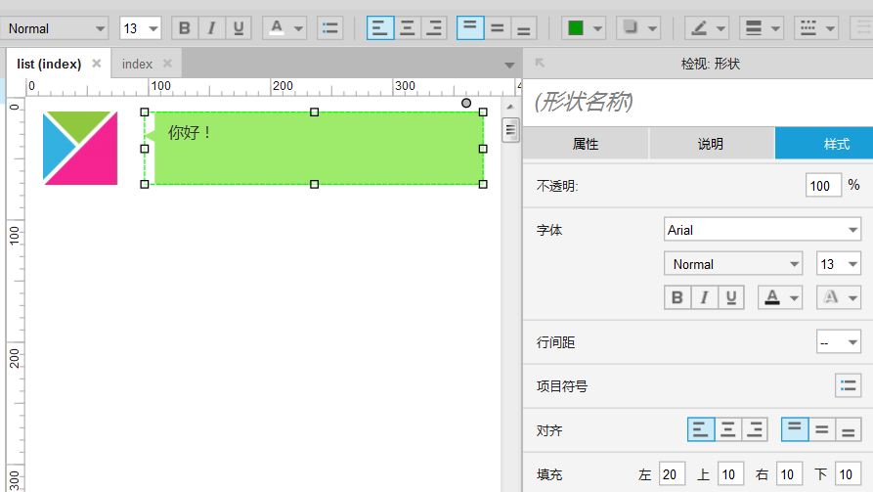Click the outer shadow icon
The image size is (873, 492).
[631, 27]
